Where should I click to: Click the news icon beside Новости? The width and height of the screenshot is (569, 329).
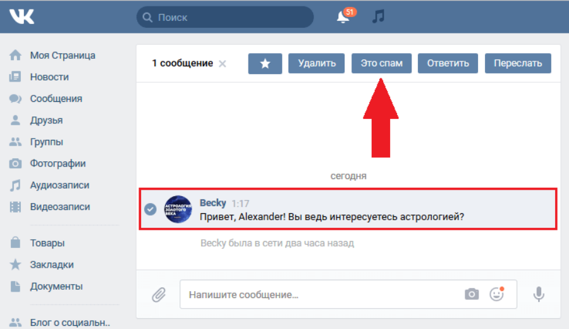tap(15, 77)
